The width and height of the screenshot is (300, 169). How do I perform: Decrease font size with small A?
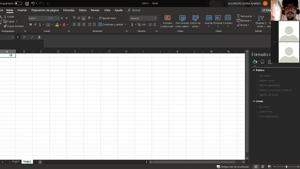(x=67, y=18)
